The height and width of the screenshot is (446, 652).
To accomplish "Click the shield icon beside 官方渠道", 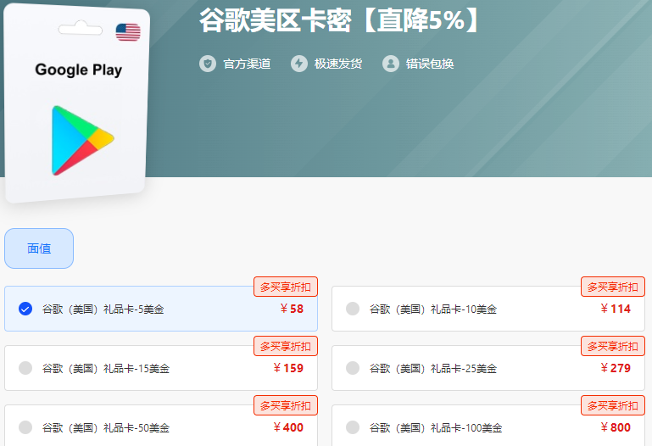I will point(208,64).
